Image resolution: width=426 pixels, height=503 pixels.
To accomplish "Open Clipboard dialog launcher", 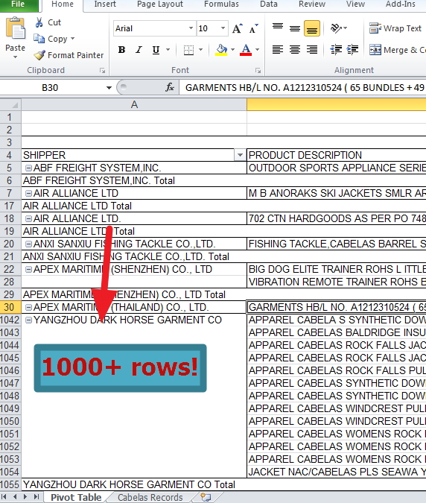I will pyautogui.click(x=102, y=71).
